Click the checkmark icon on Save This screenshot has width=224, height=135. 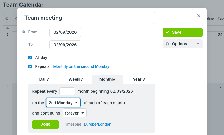167,32
